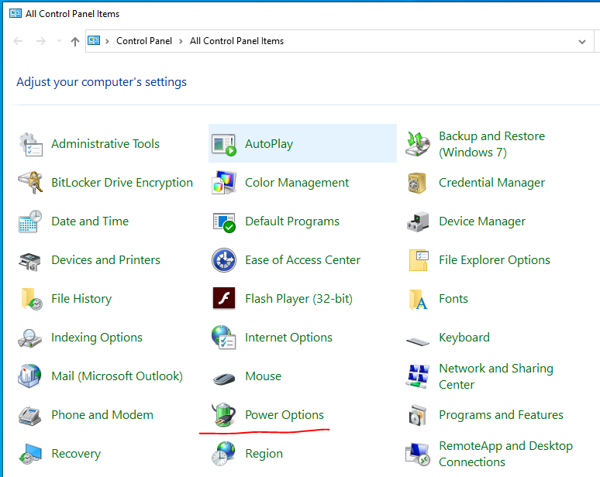Open the File History icon

[x=31, y=299]
